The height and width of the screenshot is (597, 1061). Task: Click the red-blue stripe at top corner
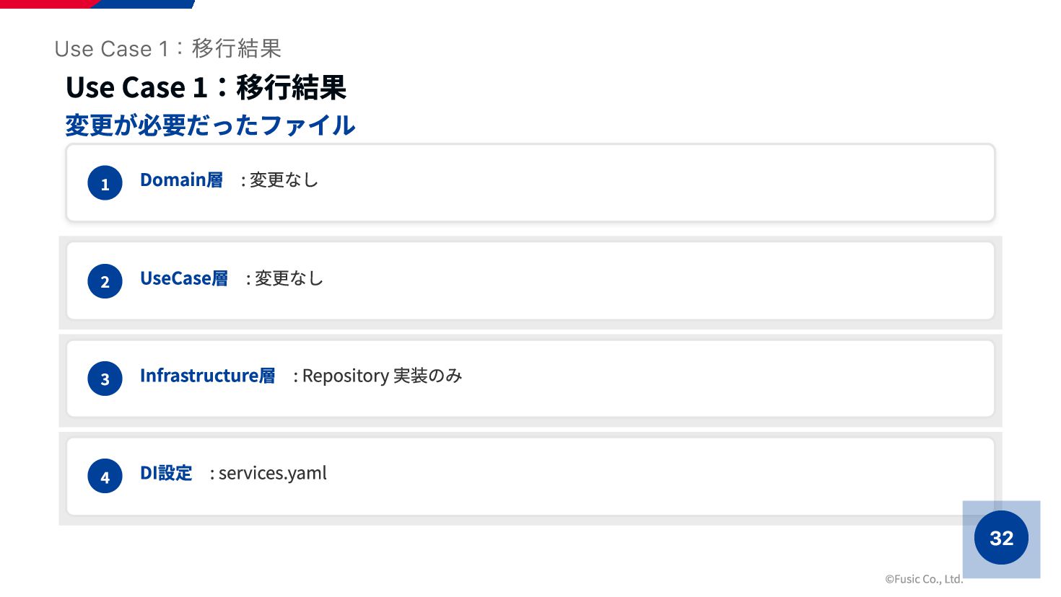pos(97,4)
